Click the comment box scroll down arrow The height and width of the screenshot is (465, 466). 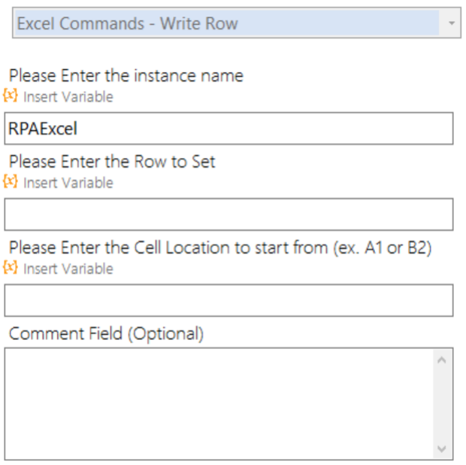442,448
